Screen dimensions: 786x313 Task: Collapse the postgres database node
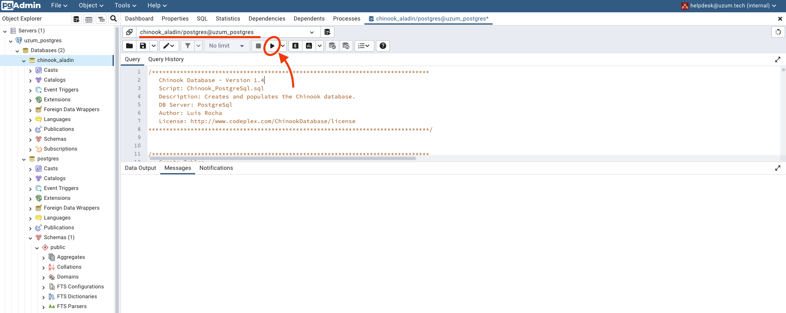point(24,159)
